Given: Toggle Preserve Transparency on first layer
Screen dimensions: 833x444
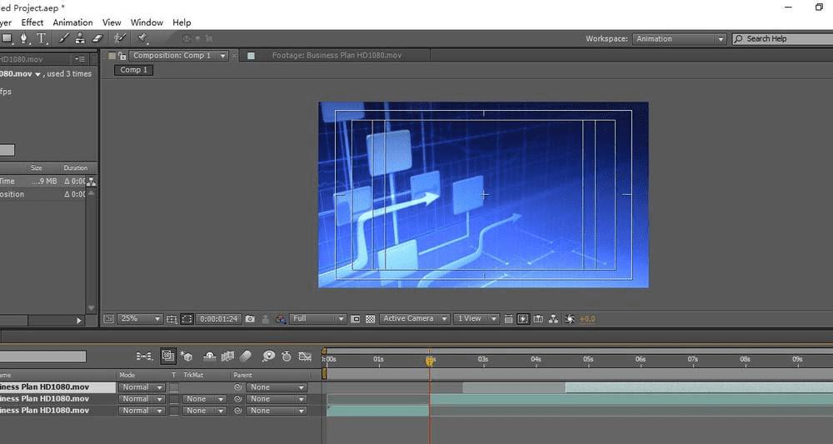Looking at the screenshot, I should tap(174, 387).
